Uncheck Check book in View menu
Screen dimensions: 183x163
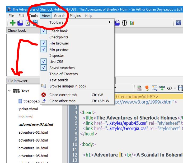click(x=44, y=31)
